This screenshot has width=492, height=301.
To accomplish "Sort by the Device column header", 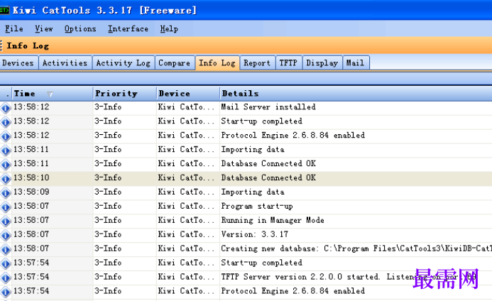I will click(x=188, y=94).
